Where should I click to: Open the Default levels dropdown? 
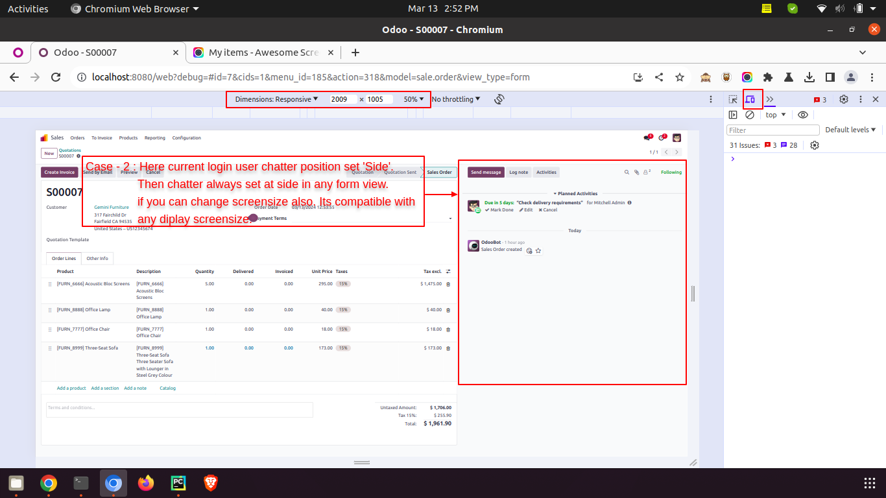(x=850, y=130)
